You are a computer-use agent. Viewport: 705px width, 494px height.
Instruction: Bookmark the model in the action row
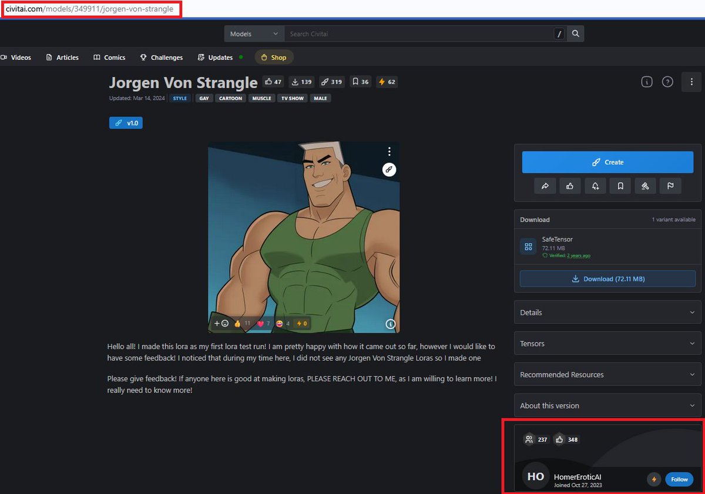tap(620, 186)
